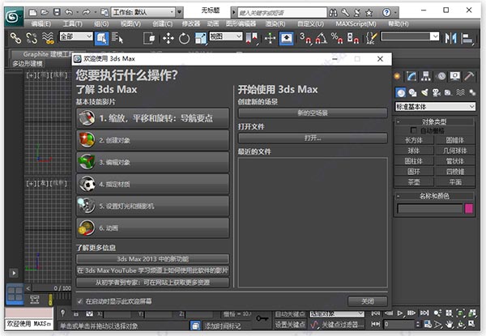
Task: Click the Key Mode key icon in status bar
Action: coord(262,318)
